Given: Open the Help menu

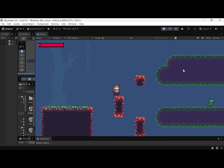Looking at the screenshot, I should pyautogui.click(x=81, y=24).
